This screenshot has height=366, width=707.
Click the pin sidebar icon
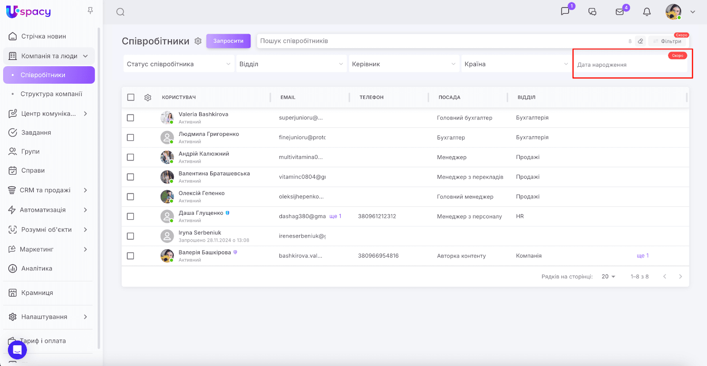[90, 11]
